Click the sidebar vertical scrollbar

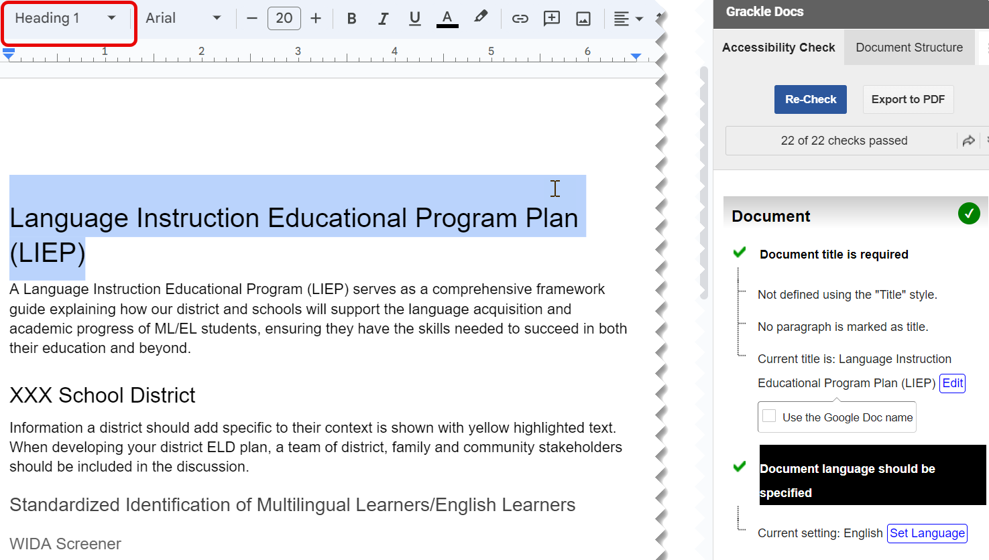[x=704, y=182]
